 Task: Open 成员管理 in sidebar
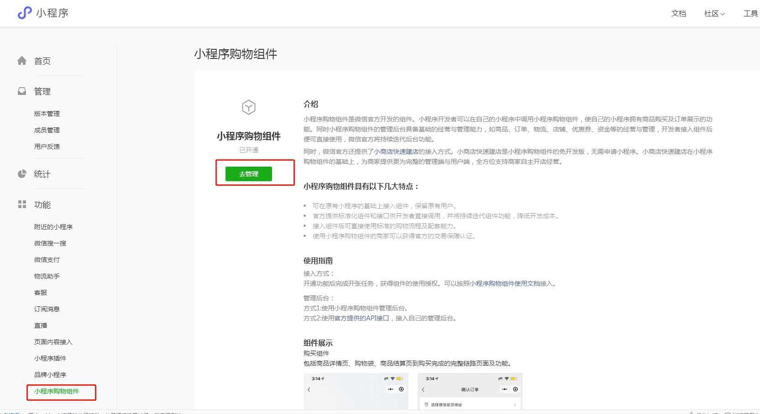47,130
